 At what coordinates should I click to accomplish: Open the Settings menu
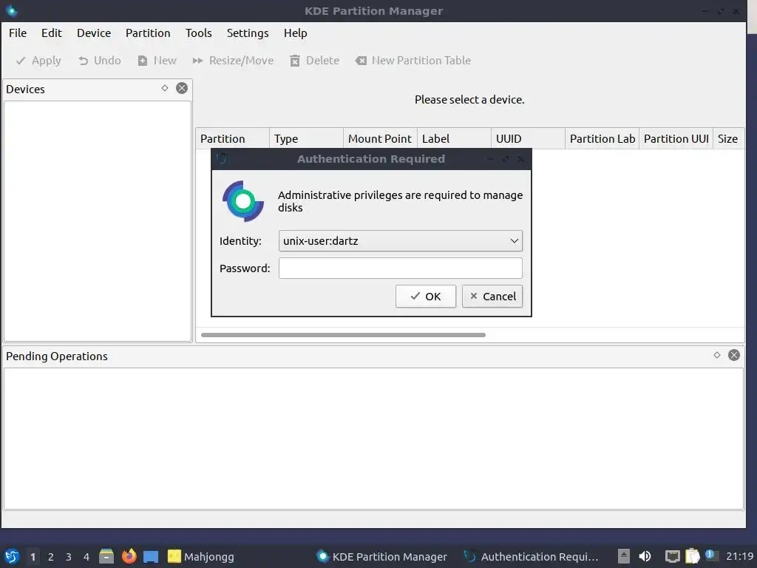click(x=248, y=33)
